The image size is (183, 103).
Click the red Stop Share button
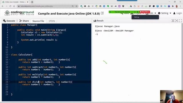click(x=145, y=12)
